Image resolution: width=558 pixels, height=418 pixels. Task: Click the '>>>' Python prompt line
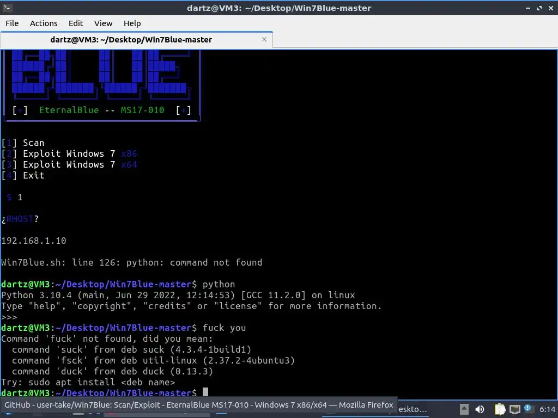pos(9,317)
